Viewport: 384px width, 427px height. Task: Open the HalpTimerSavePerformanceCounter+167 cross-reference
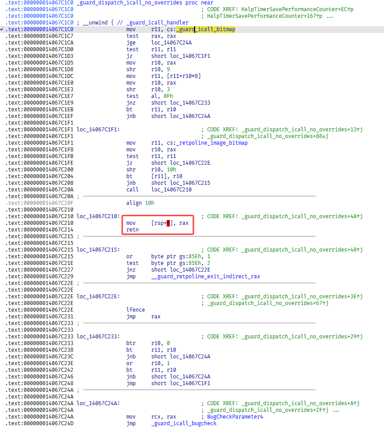click(x=265, y=16)
